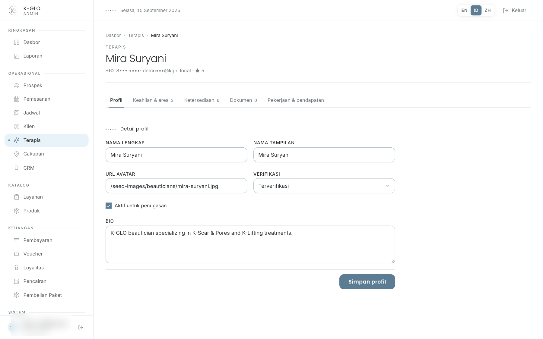Viewport: 543px width, 339px height.
Task: Click the Nama Tampilan input field
Action: coord(324,155)
